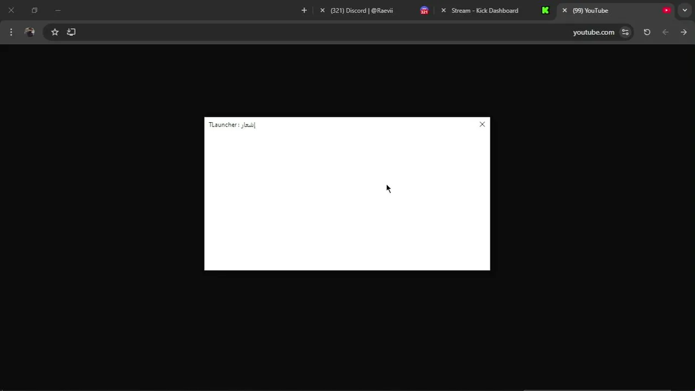Click the Discord favicon with 321 badge
695x391 pixels.
coord(424,10)
